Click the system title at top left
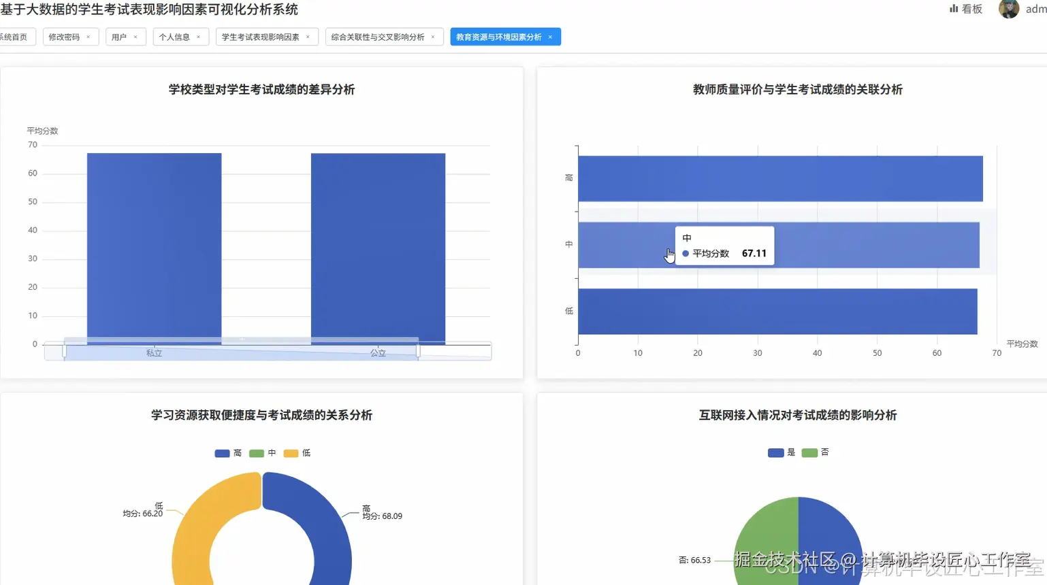This screenshot has width=1047, height=585. (x=149, y=10)
